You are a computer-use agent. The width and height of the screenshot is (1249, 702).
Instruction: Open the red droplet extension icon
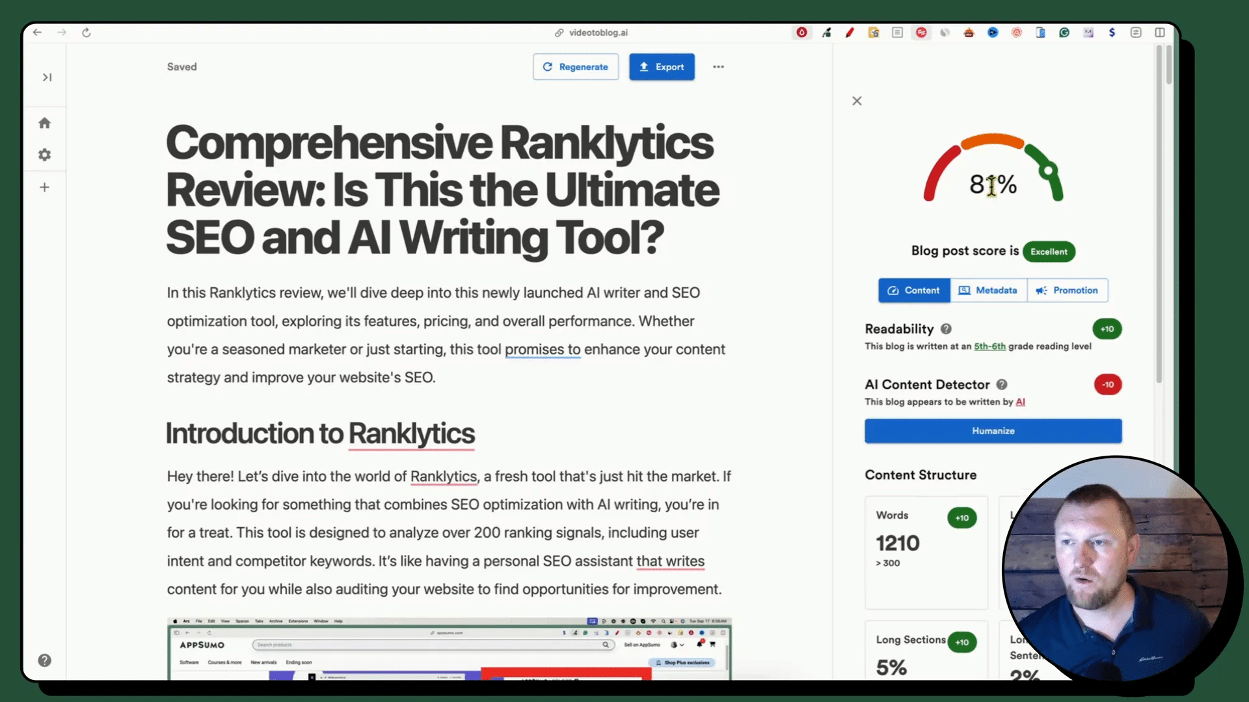pos(801,32)
